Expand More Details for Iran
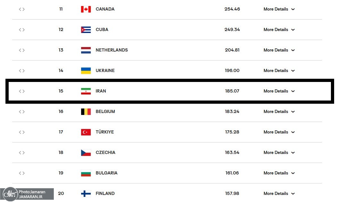 pyautogui.click(x=279, y=91)
